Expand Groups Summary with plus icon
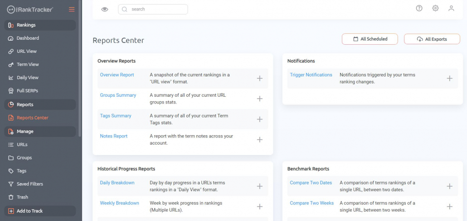The height and width of the screenshot is (221, 467). click(260, 99)
